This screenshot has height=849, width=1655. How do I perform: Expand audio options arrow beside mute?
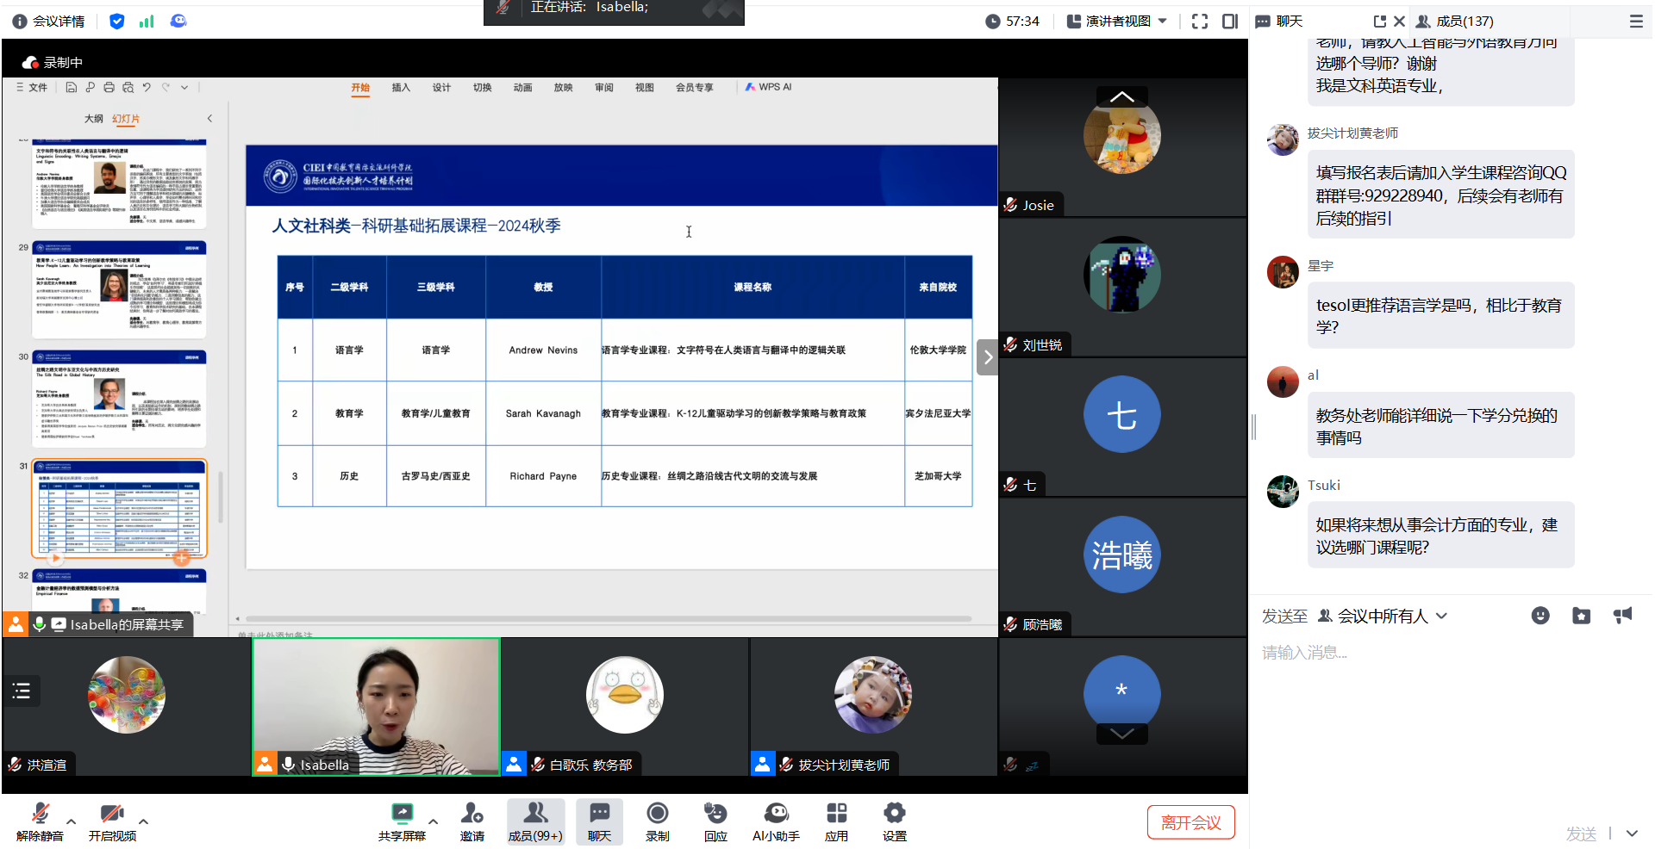72,821
